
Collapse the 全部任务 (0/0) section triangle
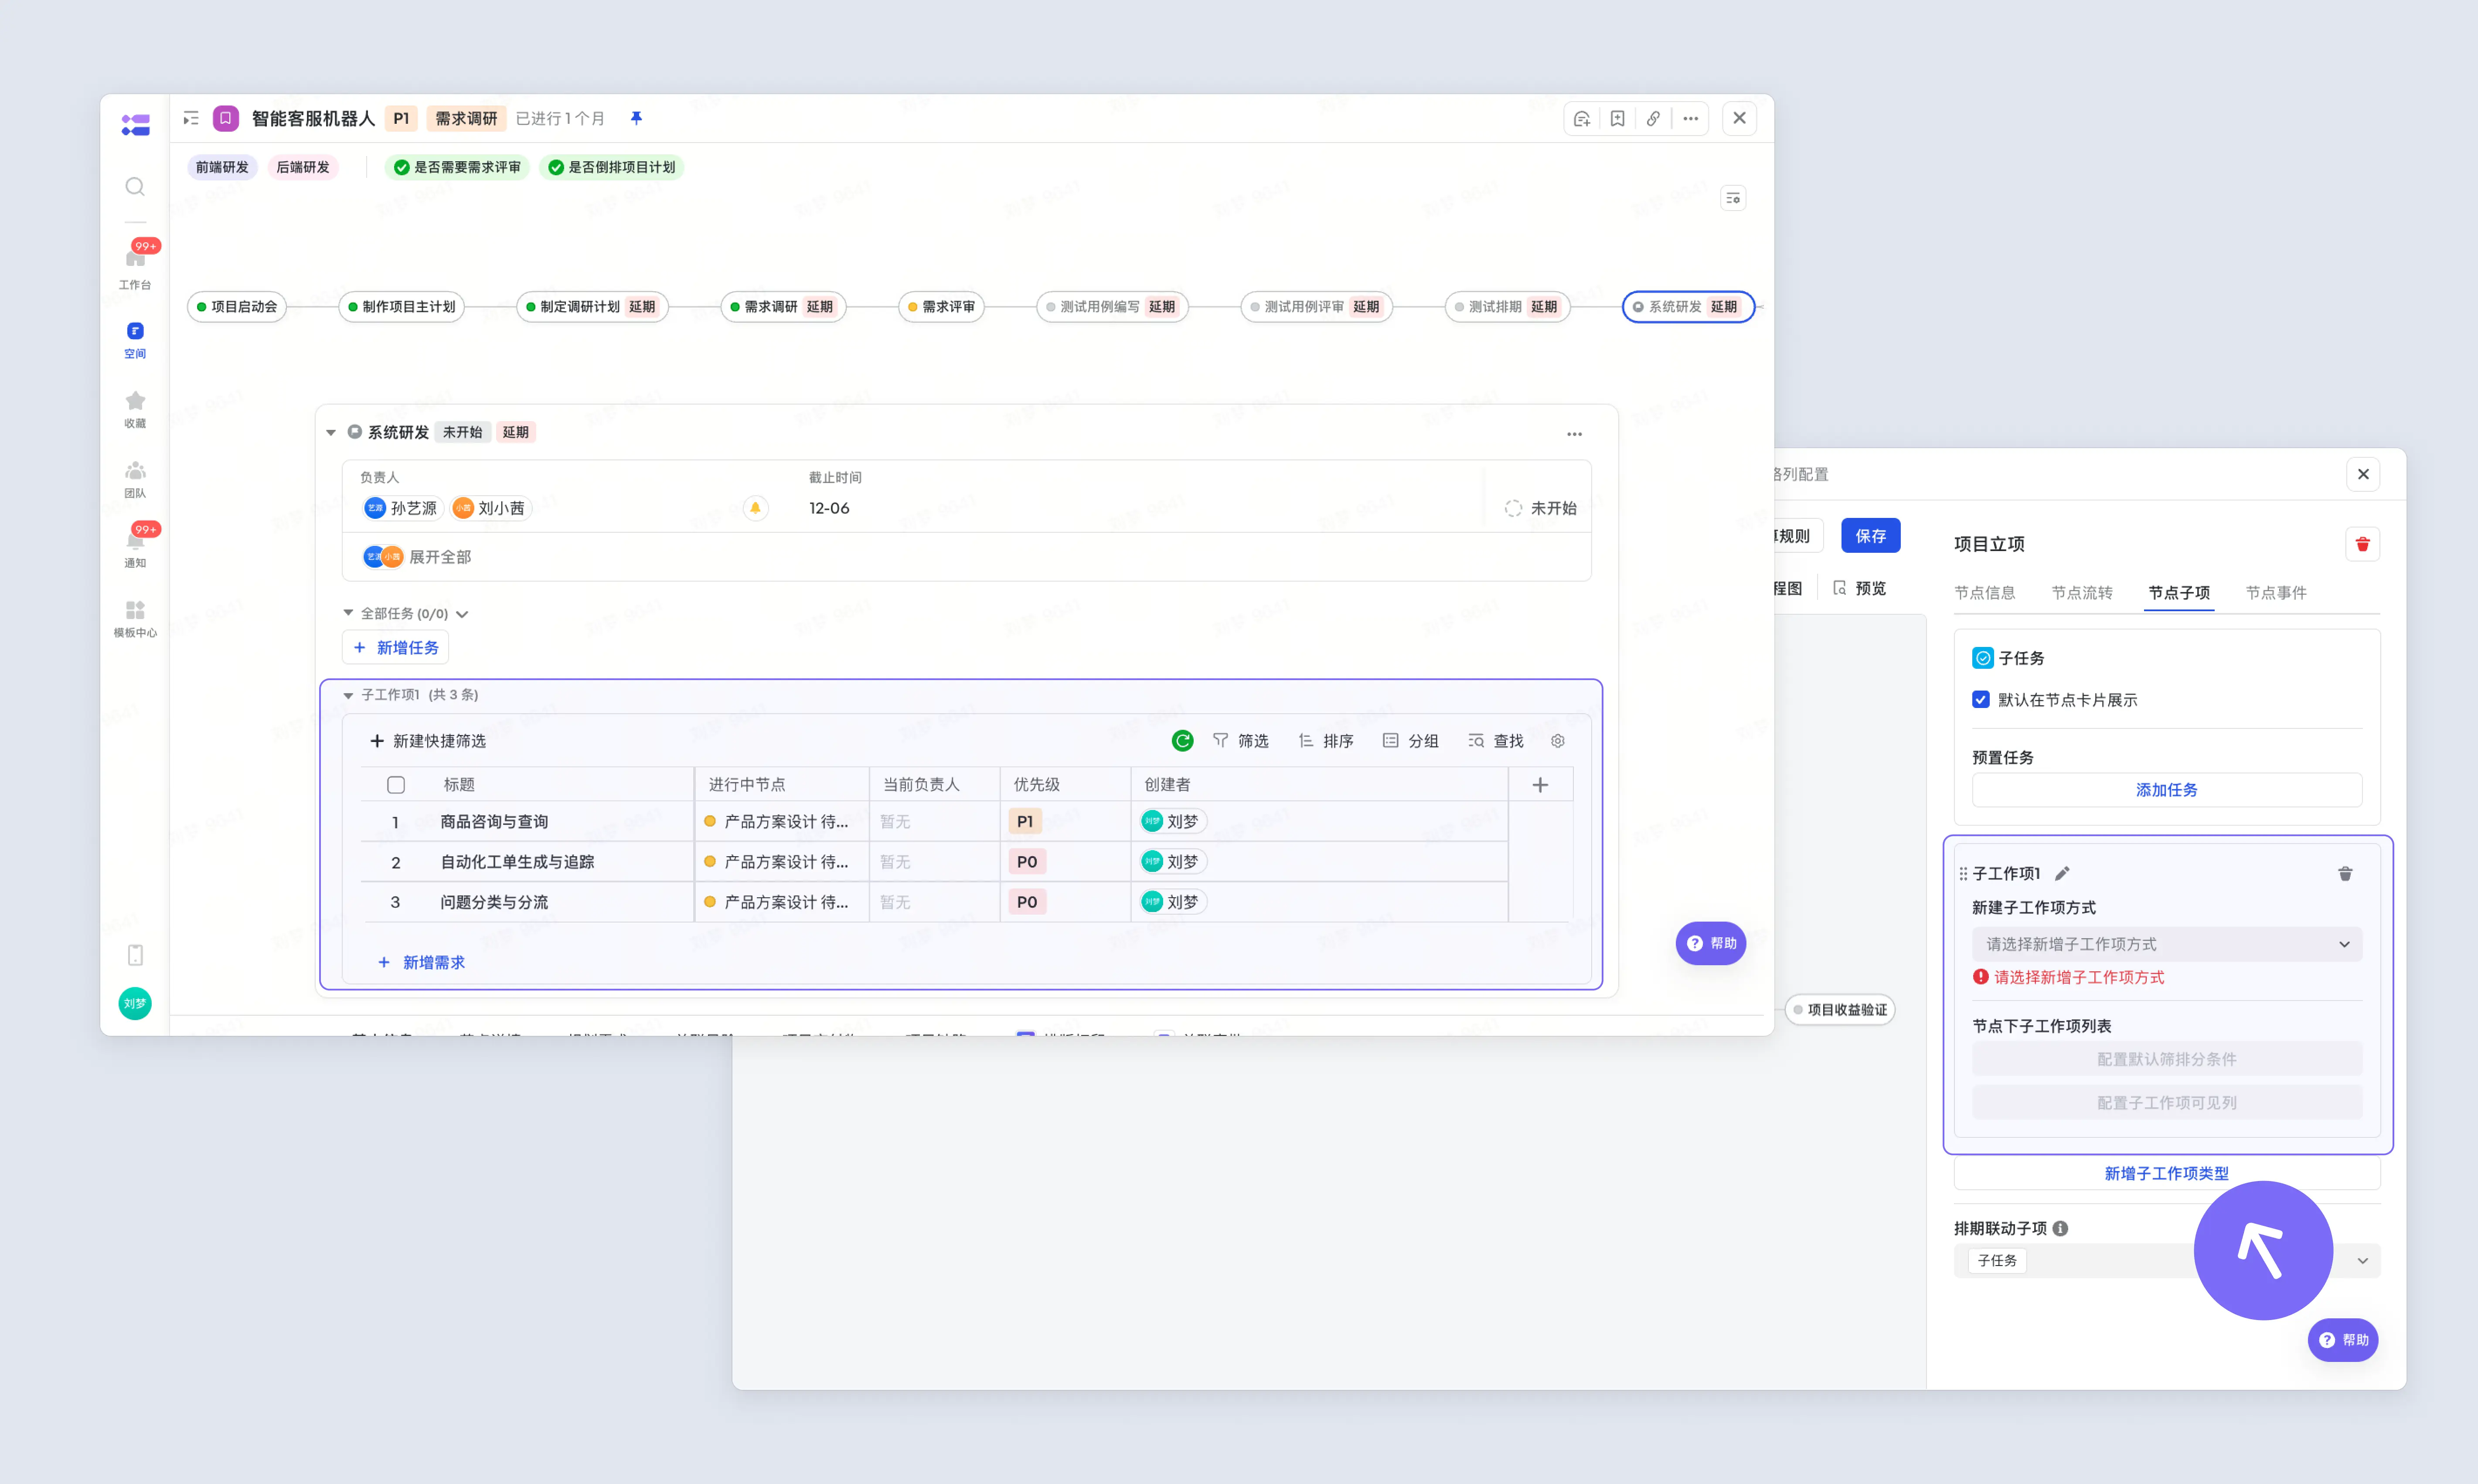(x=348, y=613)
